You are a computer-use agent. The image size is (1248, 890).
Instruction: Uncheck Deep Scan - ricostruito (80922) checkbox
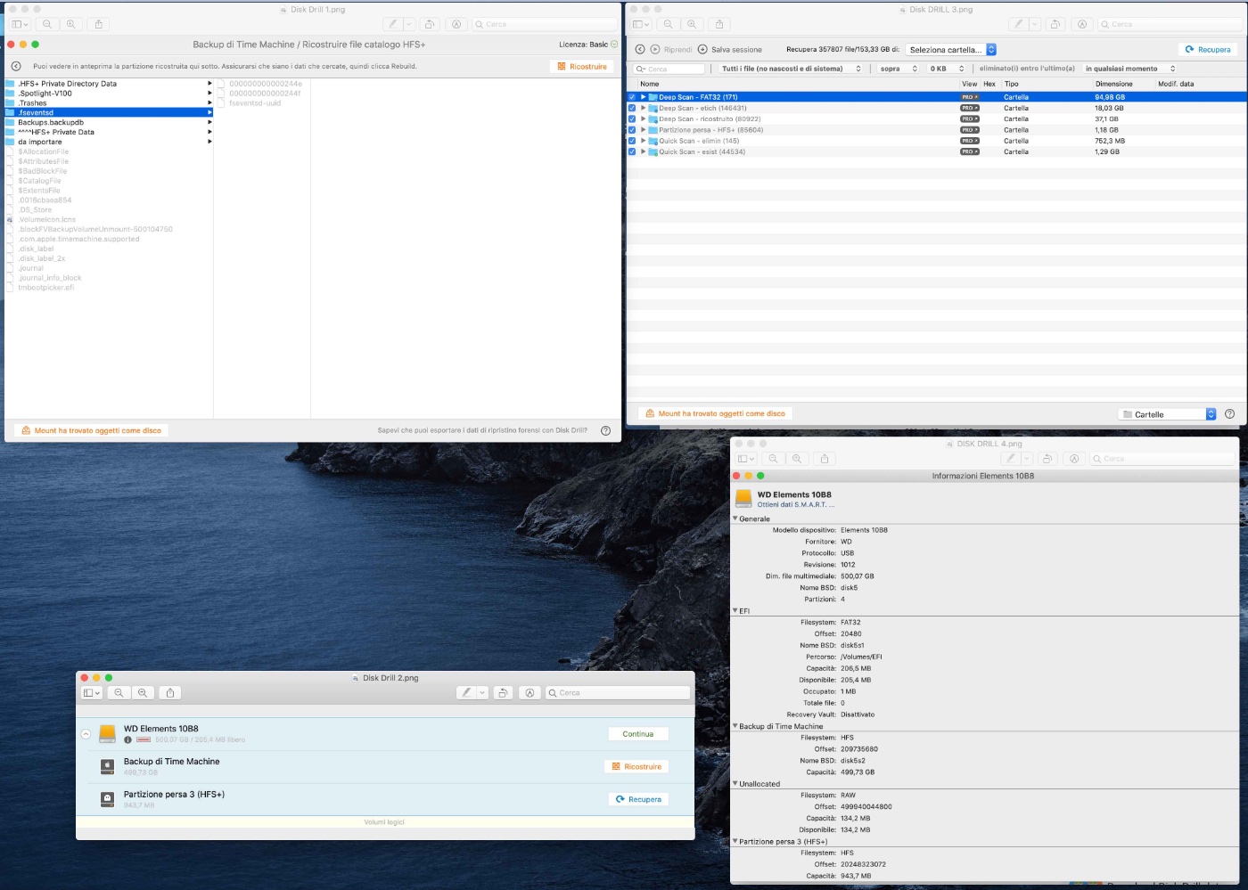(x=632, y=118)
